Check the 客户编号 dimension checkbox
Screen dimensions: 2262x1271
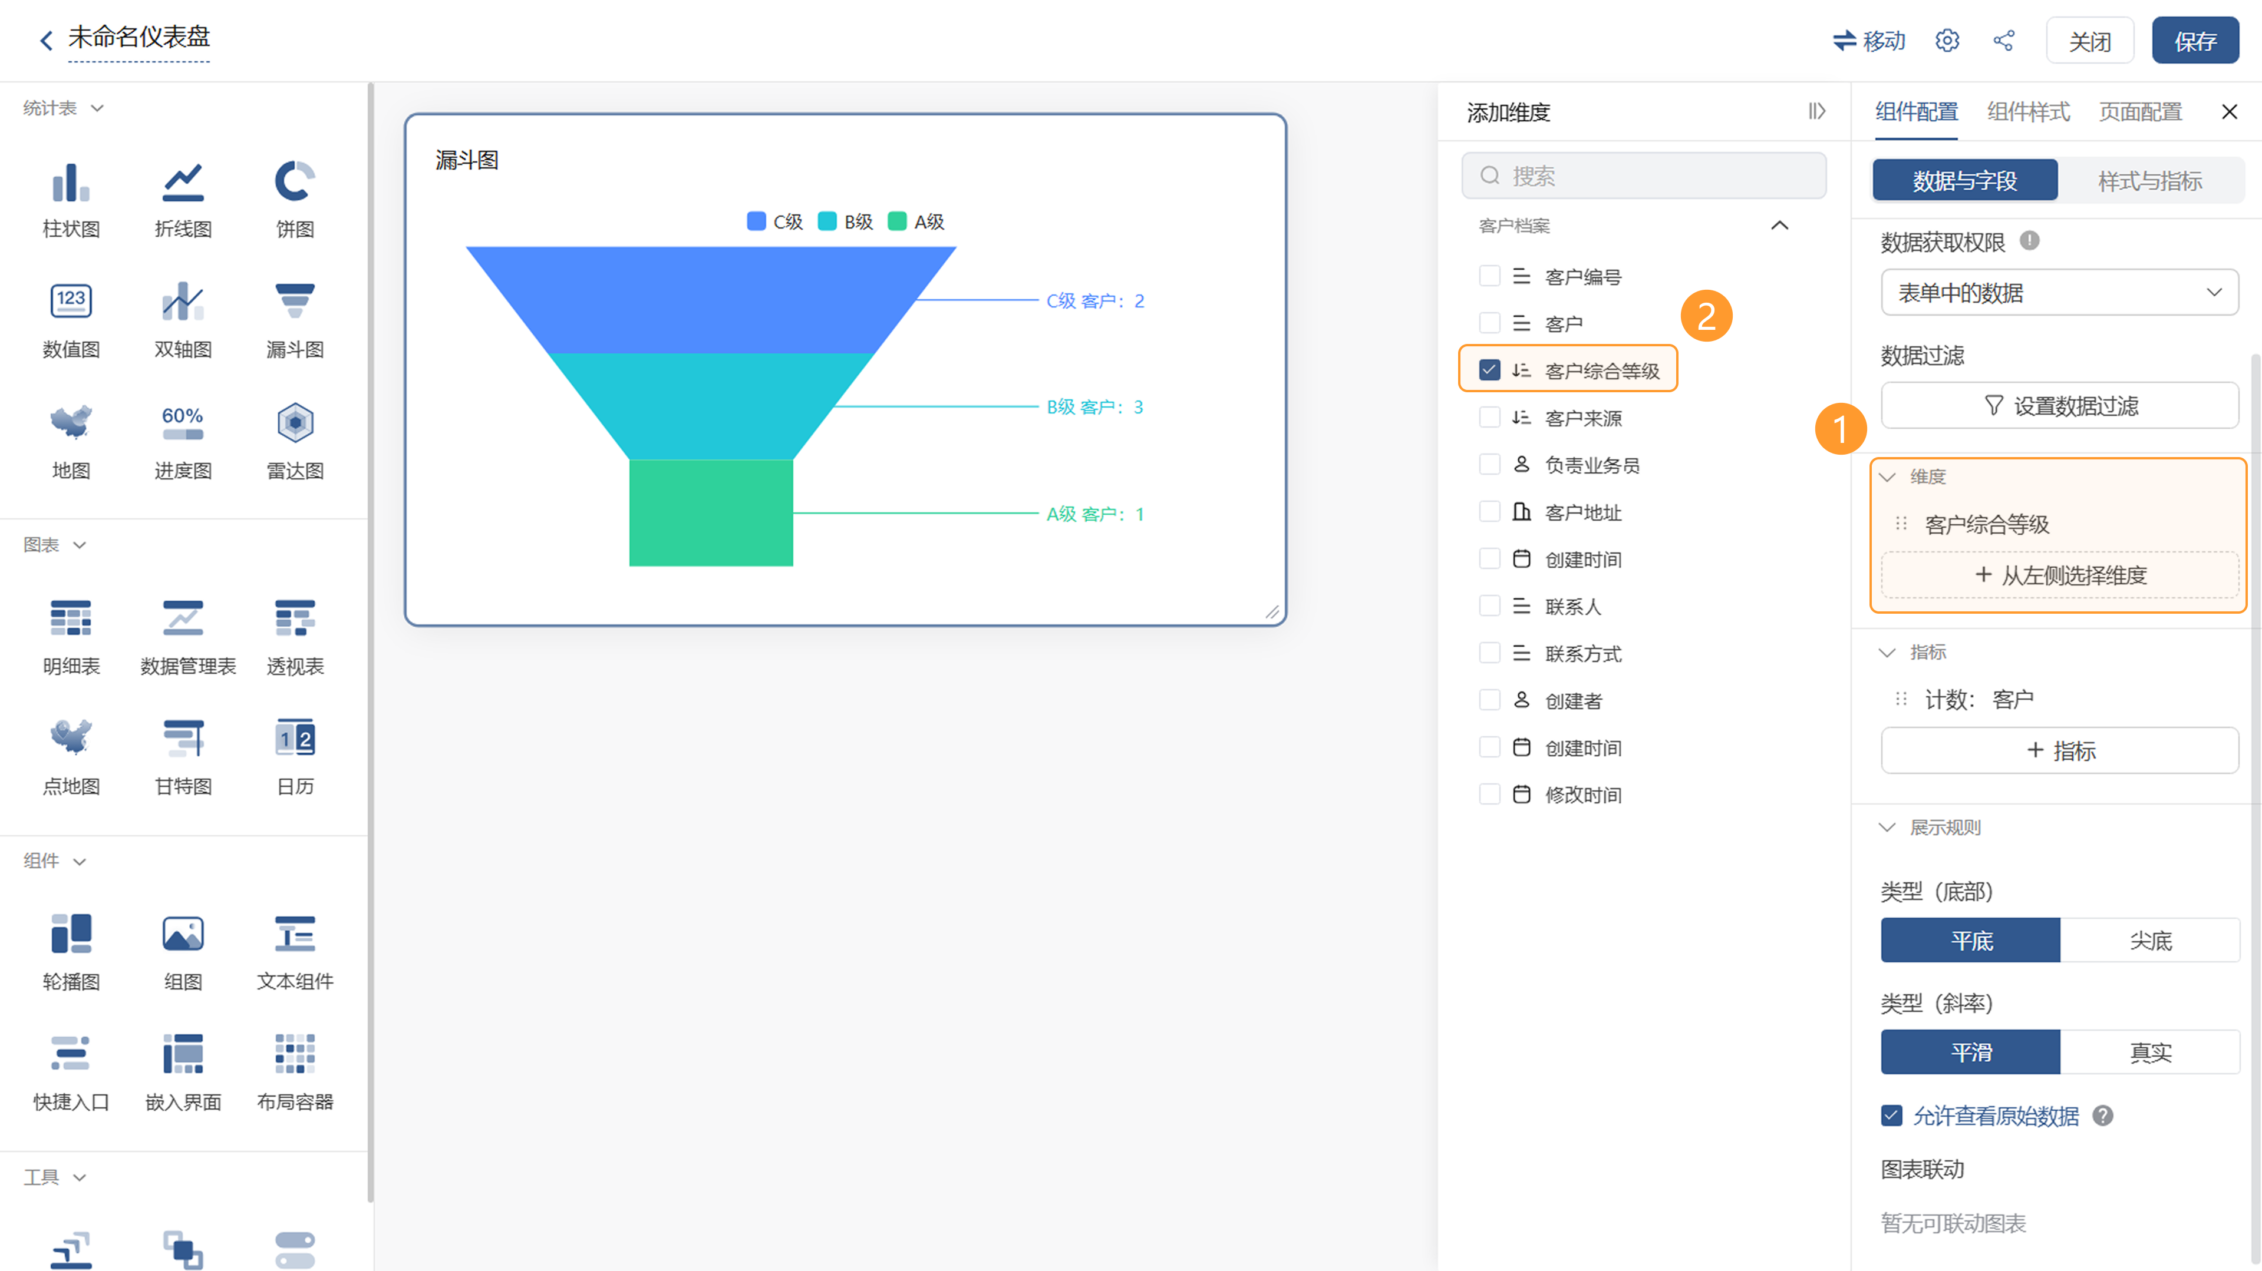(1489, 276)
